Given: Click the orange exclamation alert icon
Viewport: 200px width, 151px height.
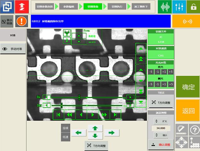Looking at the screenshot, I should [x=21, y=21].
